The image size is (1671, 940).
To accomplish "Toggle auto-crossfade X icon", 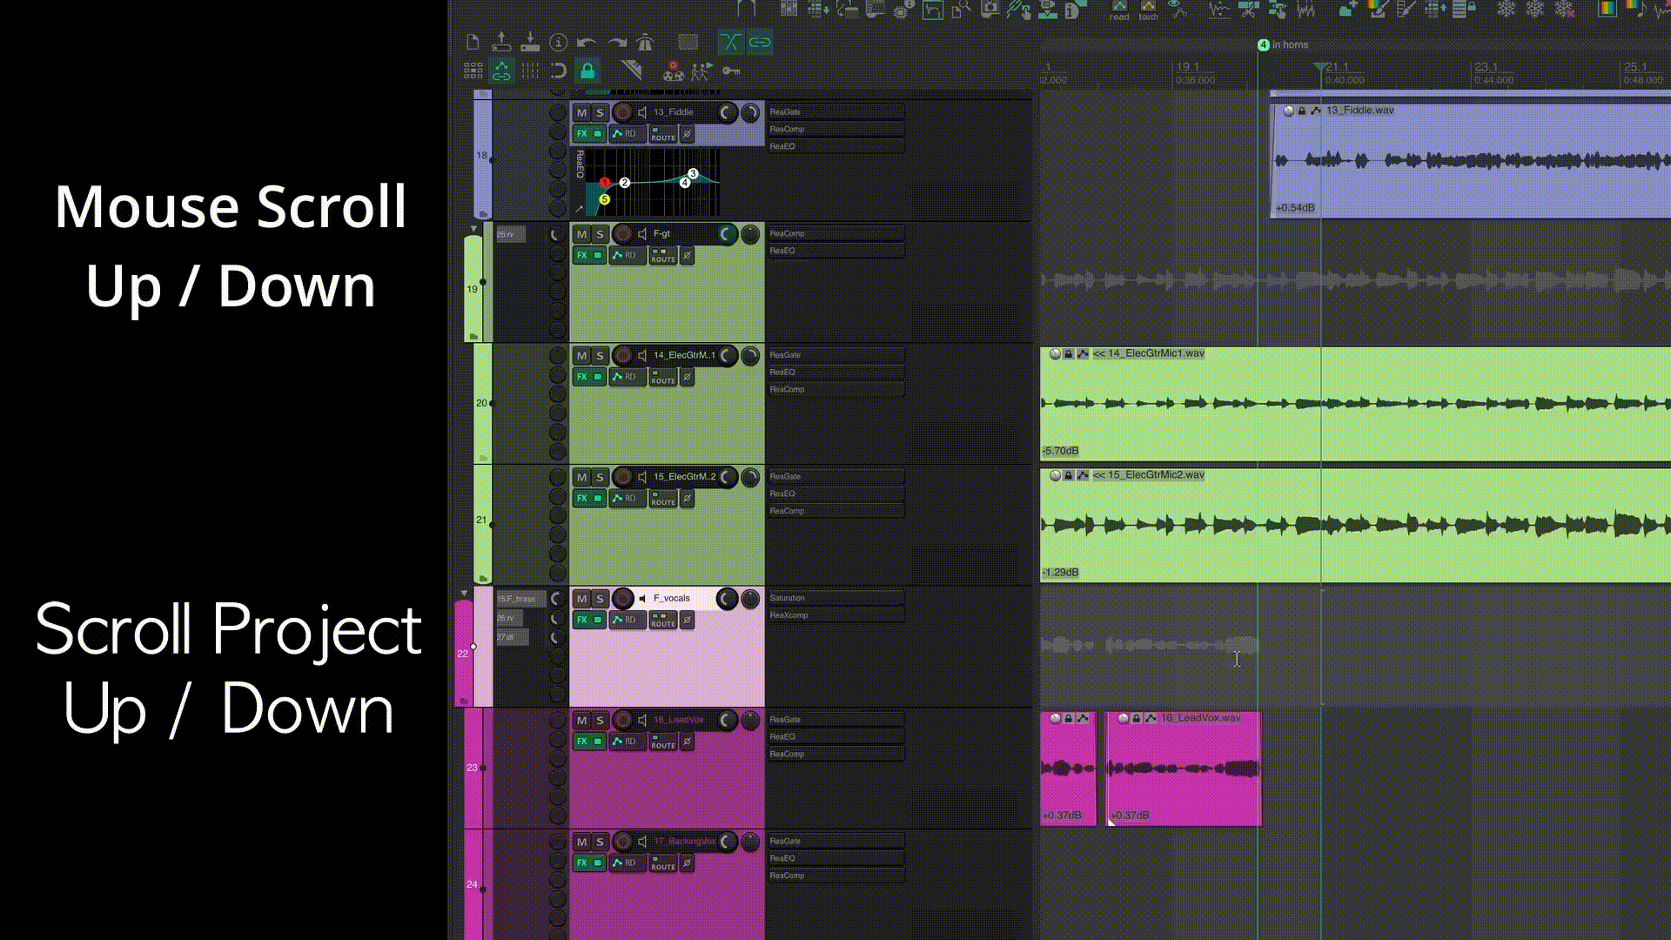I will point(730,42).
